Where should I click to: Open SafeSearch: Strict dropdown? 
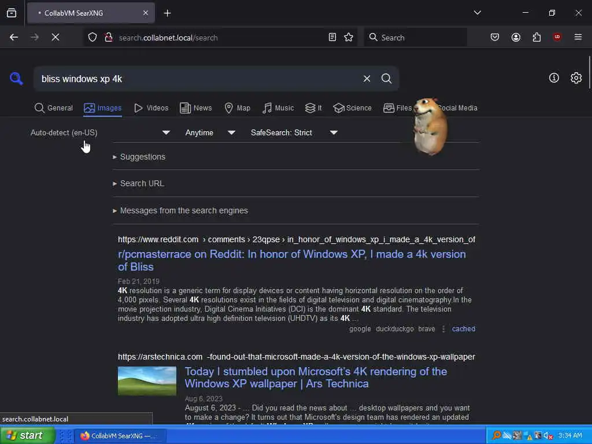pyautogui.click(x=294, y=132)
